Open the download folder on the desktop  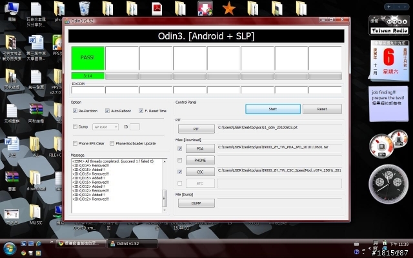(36, 181)
